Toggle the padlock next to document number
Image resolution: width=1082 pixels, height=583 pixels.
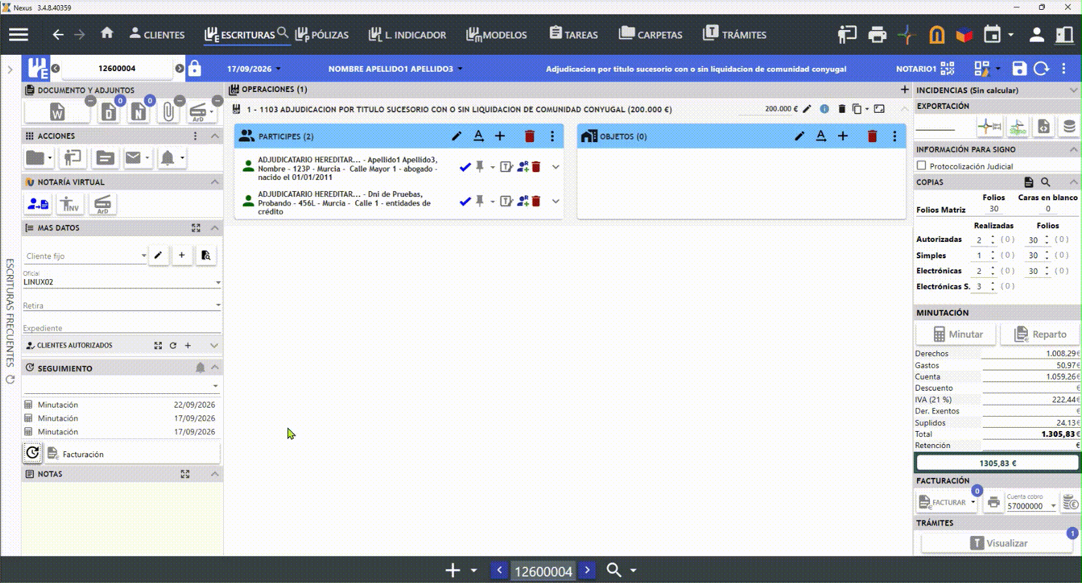(194, 68)
